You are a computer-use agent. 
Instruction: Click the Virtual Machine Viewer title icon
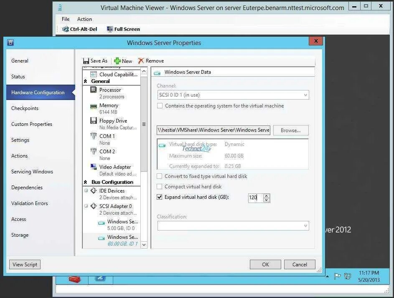pos(60,8)
